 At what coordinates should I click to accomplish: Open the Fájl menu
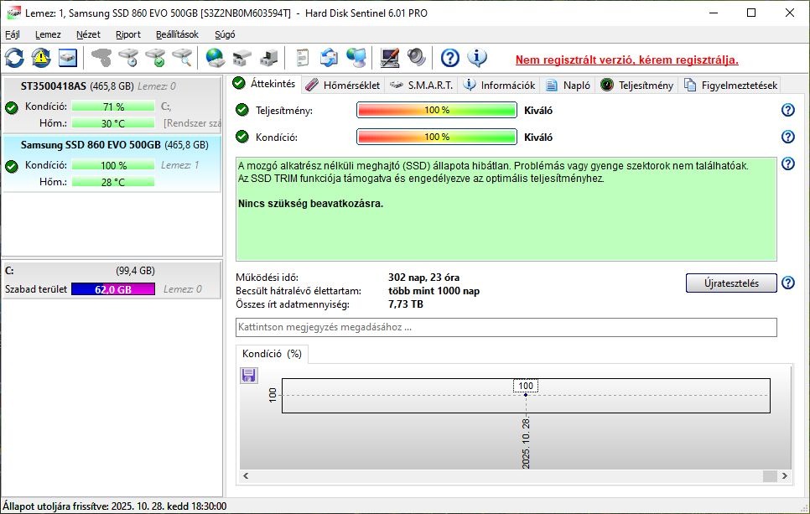click(13, 34)
